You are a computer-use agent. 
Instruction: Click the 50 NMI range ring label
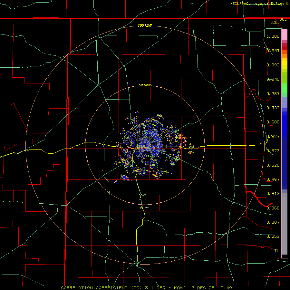click(x=145, y=85)
